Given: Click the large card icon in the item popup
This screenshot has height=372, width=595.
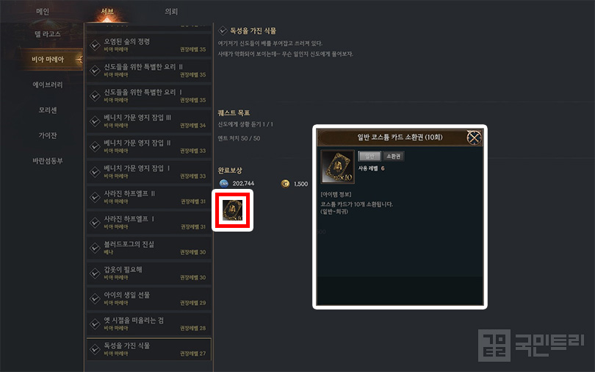Looking at the screenshot, I should [x=337, y=167].
